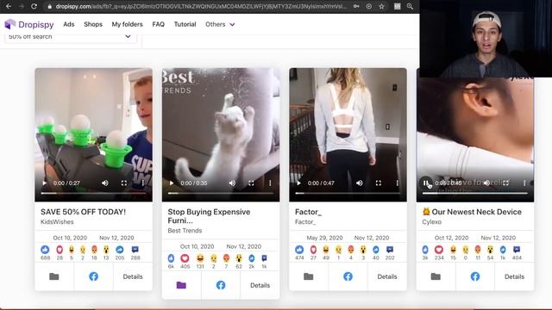Open more options on Best Trends video
The height and width of the screenshot is (310, 552).
click(x=270, y=183)
